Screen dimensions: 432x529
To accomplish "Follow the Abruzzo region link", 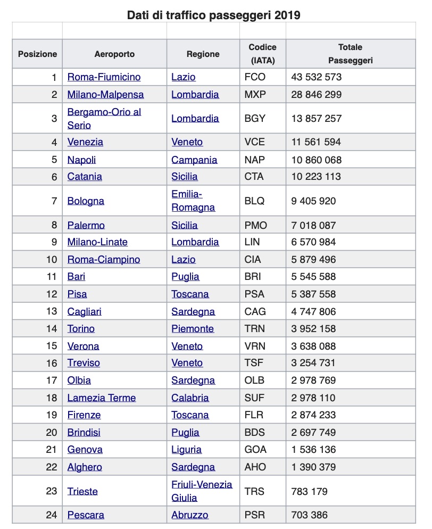I will tap(190, 515).
